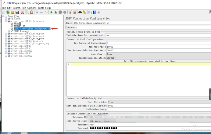Collapse the expanded mycat-insert测试t_base_part group
The image size is (211, 134).
[x=6, y=21]
